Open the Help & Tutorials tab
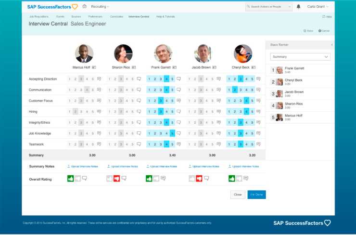This screenshot has width=356, height=235. point(165,16)
